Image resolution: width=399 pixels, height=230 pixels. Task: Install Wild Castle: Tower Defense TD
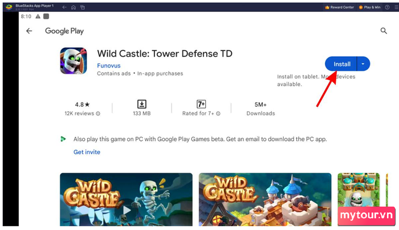[x=341, y=64]
